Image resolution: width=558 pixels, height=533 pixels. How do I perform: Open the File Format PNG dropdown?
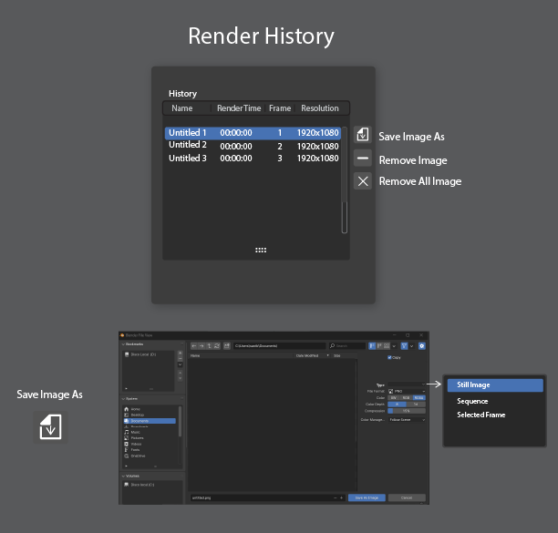pyautogui.click(x=407, y=391)
